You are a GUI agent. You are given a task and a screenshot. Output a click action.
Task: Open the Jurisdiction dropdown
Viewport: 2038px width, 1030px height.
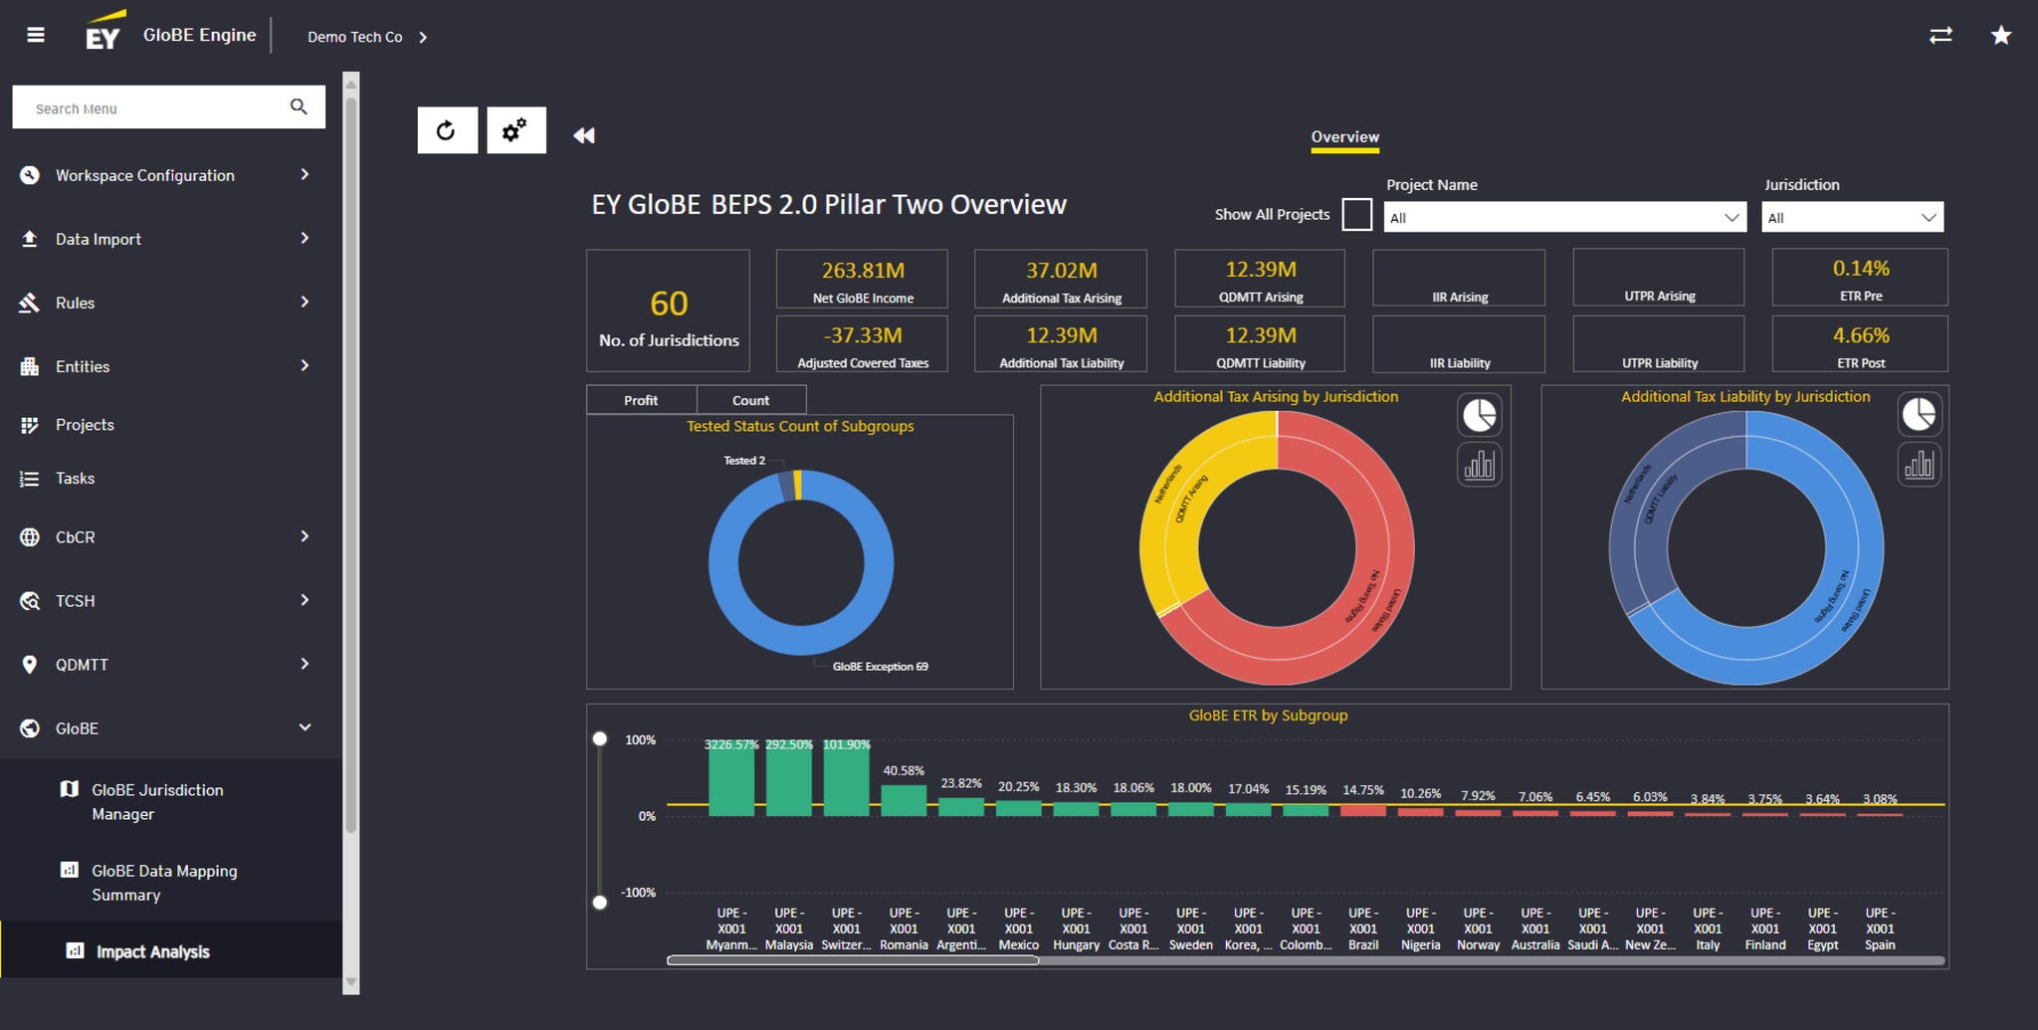click(1853, 217)
